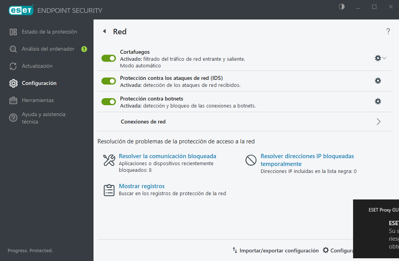The image size is (399, 261).
Task: Click the text Direcciones IP incluidas en la lista negra: 0
Action: (x=309, y=171)
